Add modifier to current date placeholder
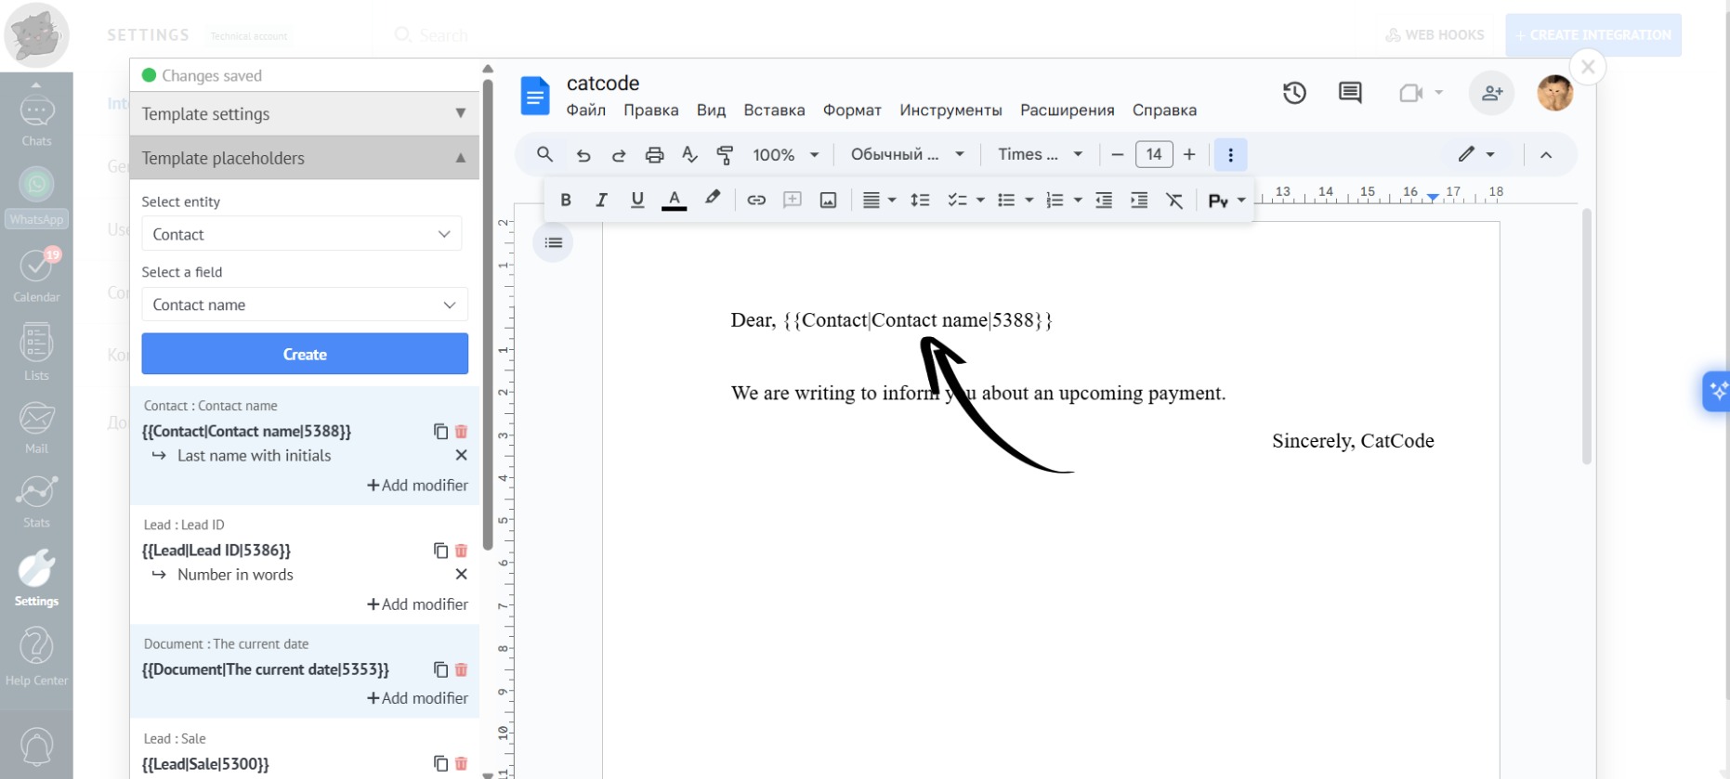 pos(417,698)
